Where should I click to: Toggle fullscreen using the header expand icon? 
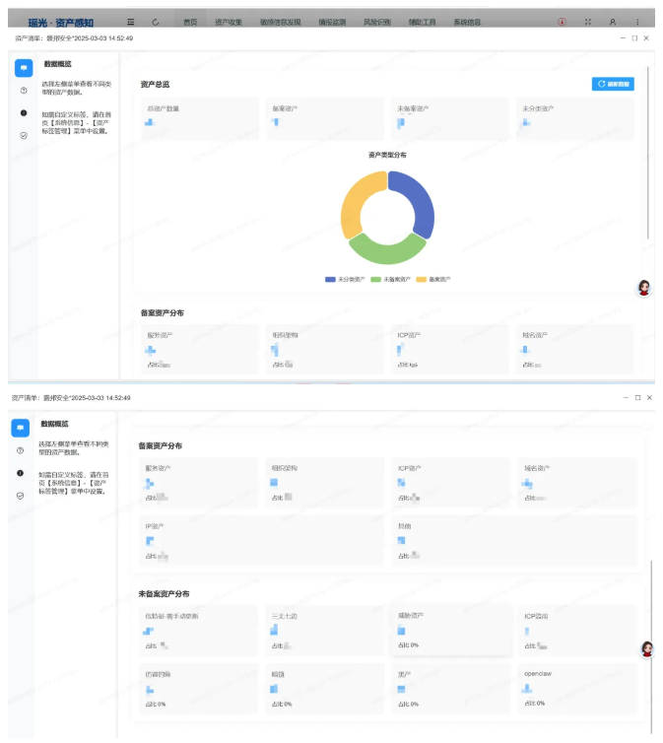coord(588,21)
